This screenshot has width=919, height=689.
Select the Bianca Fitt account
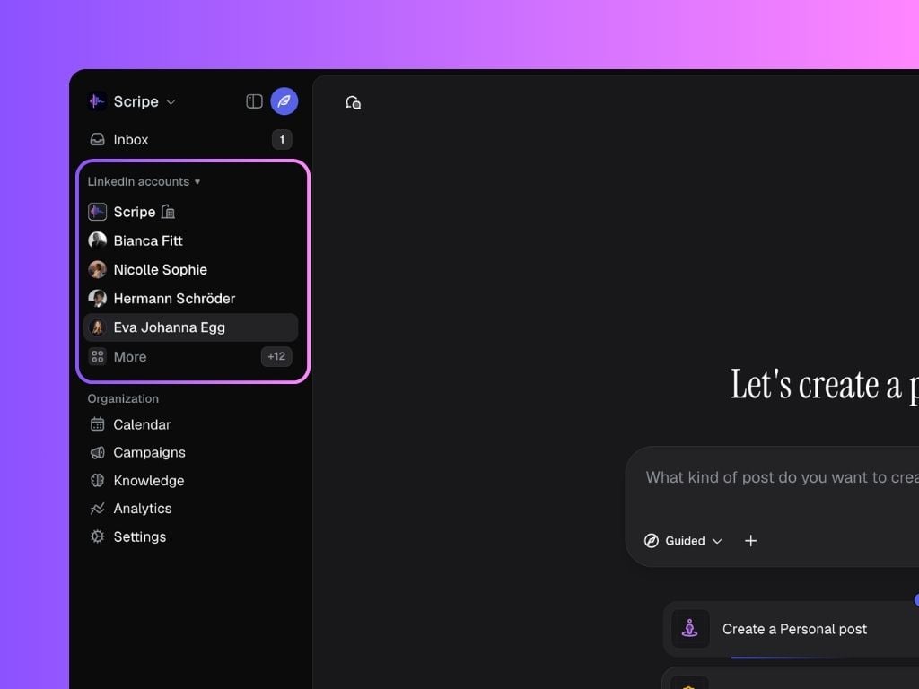tap(190, 240)
